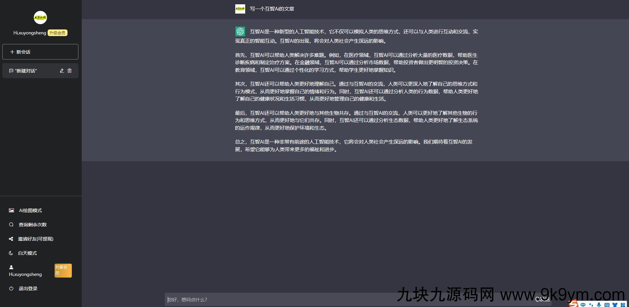Open Ai绘图模式 from the sidebar
This screenshot has height=307, width=629.
tap(25, 210)
